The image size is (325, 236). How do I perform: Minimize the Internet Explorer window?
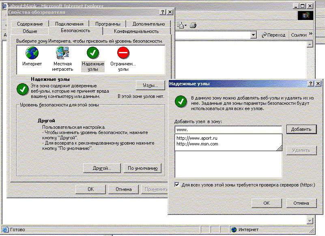pyautogui.click(x=296, y=6)
